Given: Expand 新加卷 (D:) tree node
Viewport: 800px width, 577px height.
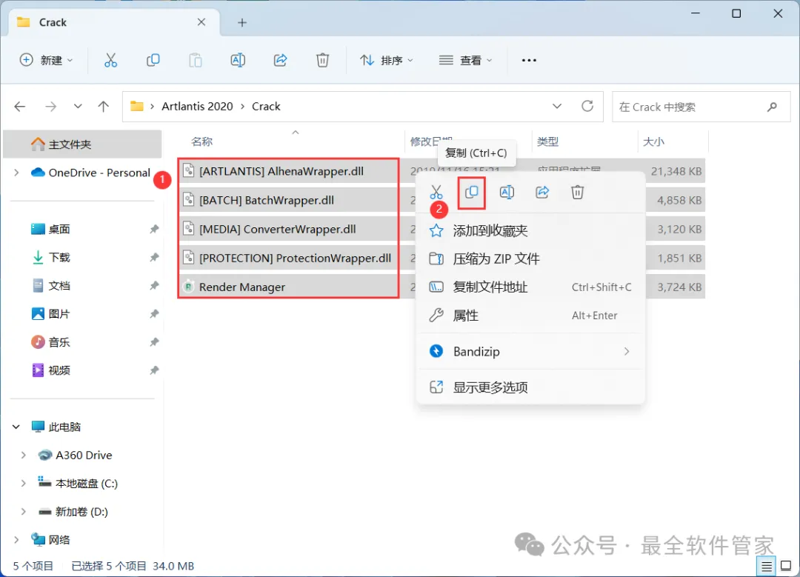Looking at the screenshot, I should 24,511.
